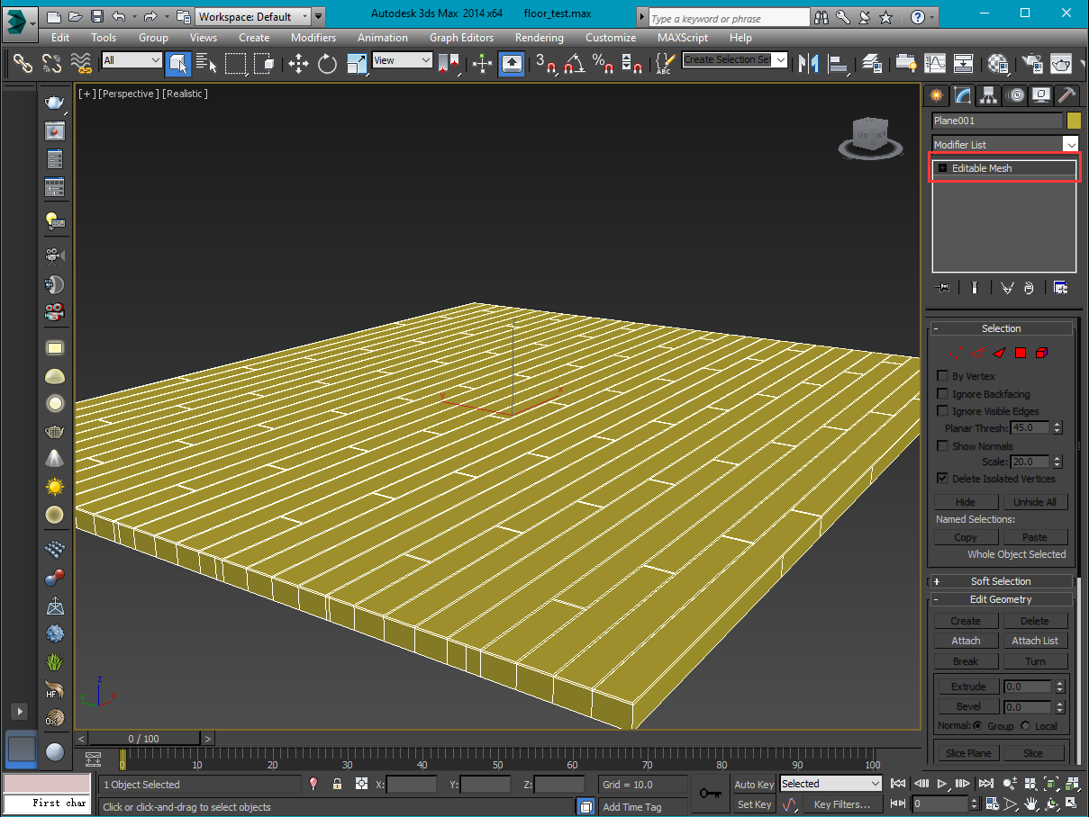Select the Group radio button for Normal

point(977,725)
